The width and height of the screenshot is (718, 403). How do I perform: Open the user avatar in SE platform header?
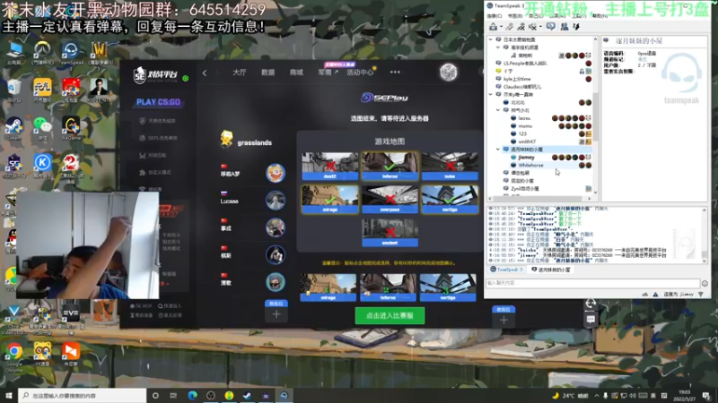point(448,73)
